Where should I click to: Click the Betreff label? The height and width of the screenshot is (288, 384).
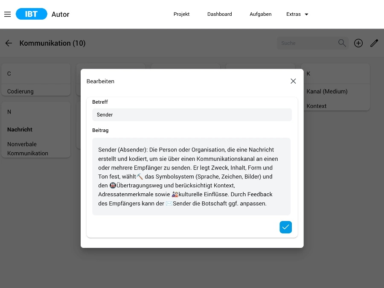click(100, 102)
